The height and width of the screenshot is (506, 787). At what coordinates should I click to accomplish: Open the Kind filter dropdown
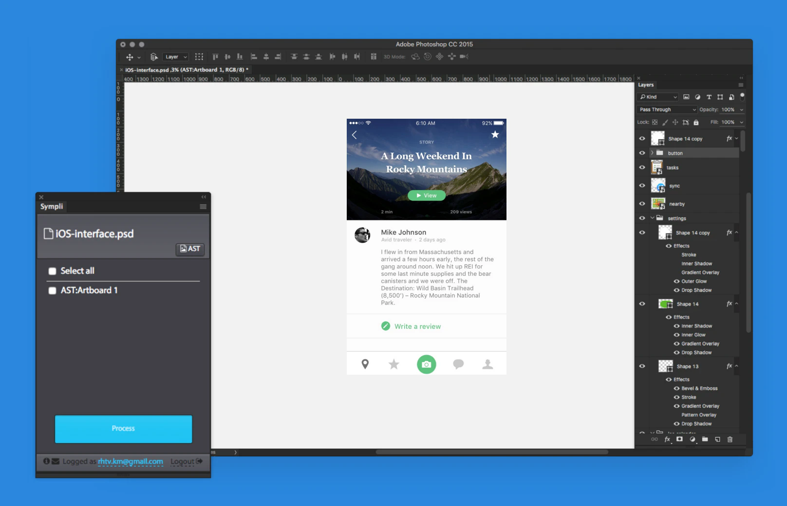point(658,97)
